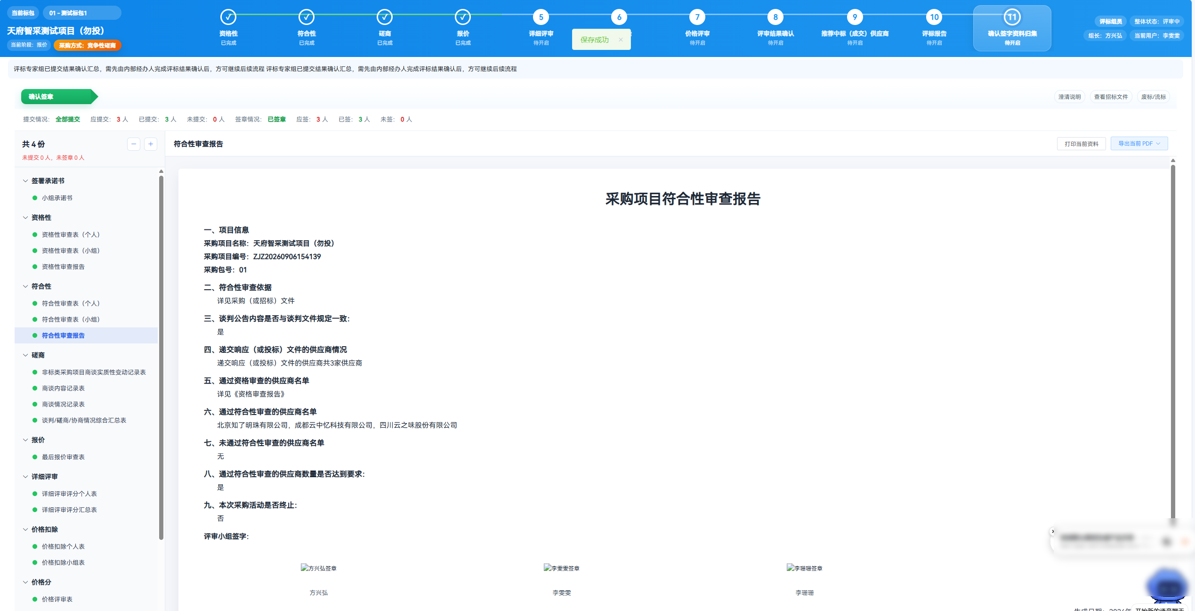This screenshot has width=1195, height=611.
Task: Click 废标/流标 button
Action: pos(1153,97)
